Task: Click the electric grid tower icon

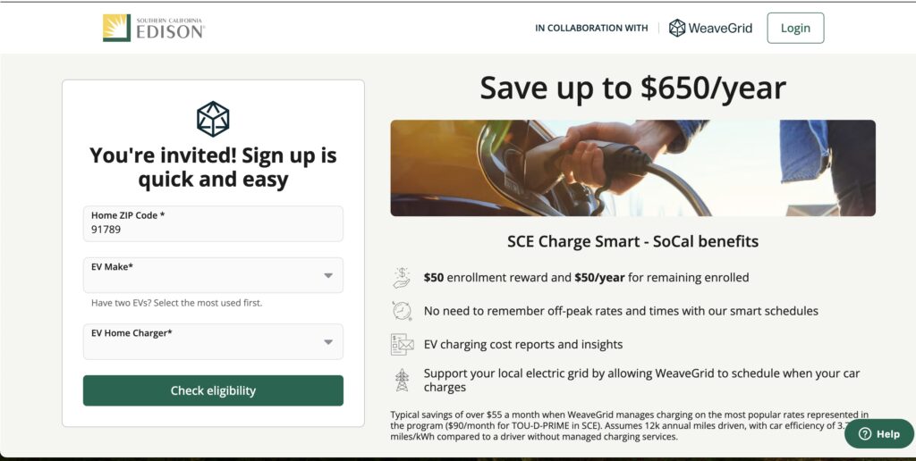Action: [x=402, y=380]
